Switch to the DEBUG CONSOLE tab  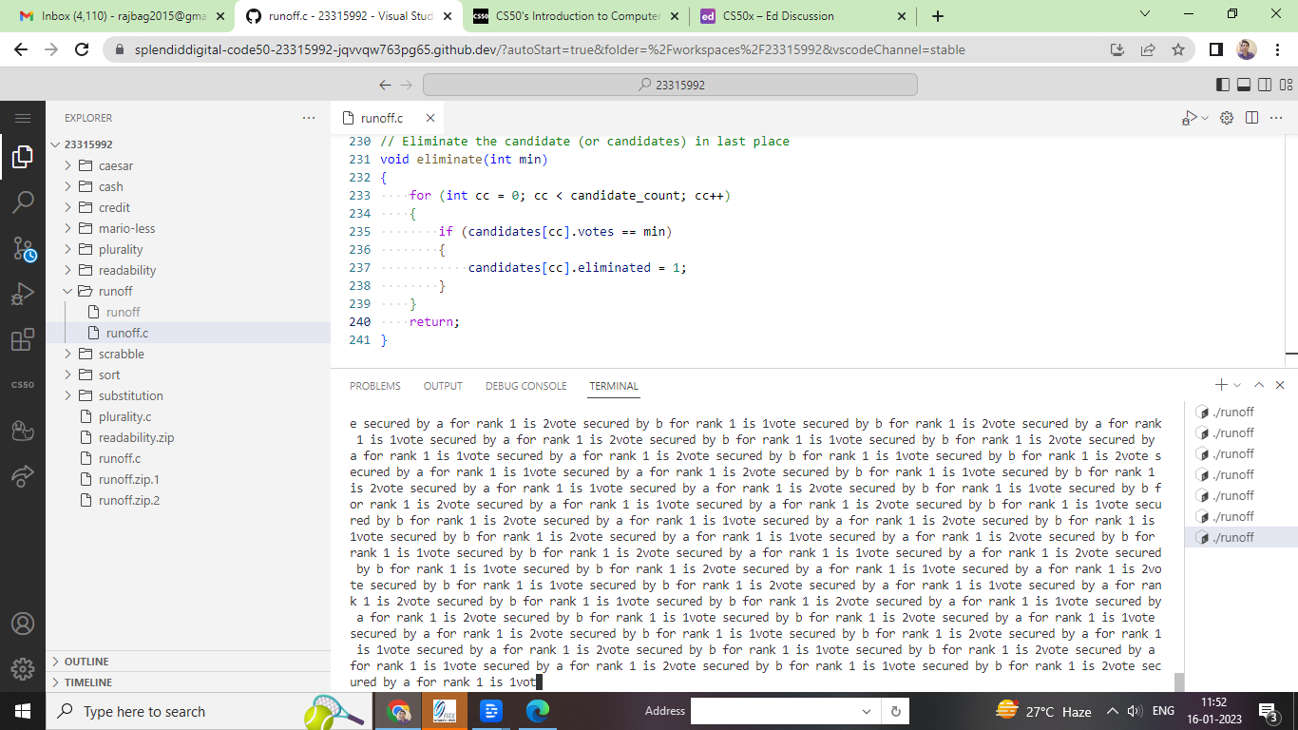pos(525,386)
